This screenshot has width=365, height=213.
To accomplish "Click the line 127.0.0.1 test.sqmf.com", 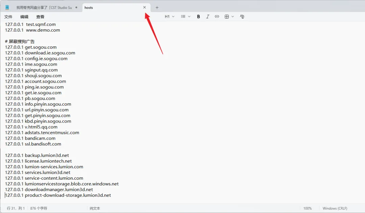I will [30, 24].
